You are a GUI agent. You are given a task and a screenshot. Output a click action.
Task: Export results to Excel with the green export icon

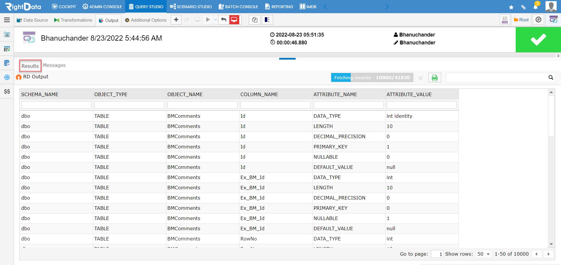click(435, 77)
